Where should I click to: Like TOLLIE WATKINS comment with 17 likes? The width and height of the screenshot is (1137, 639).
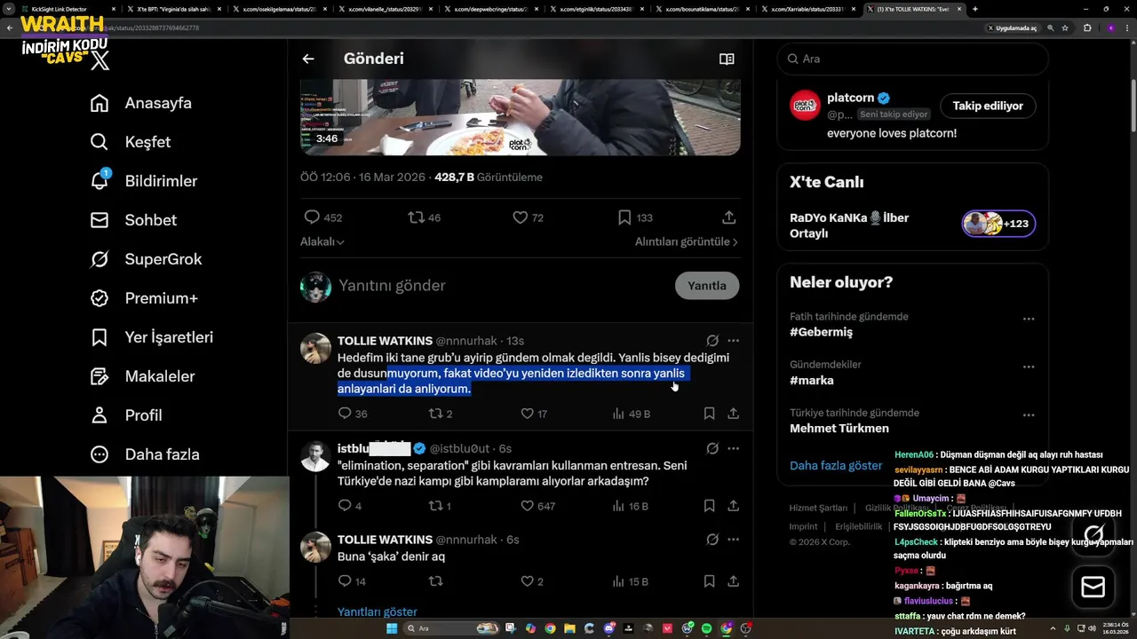pyautogui.click(x=533, y=414)
